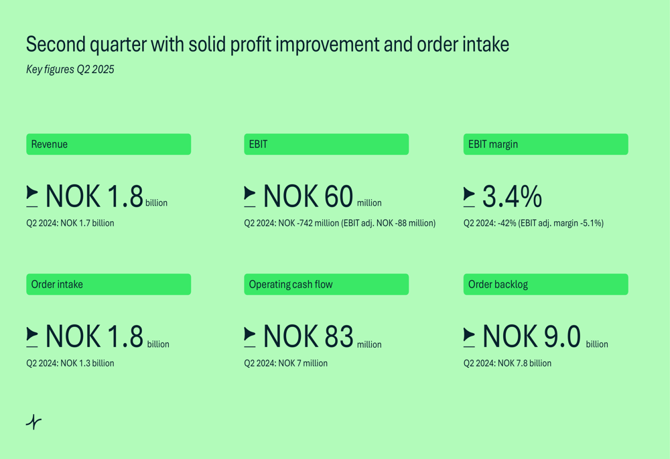Image resolution: width=670 pixels, height=459 pixels.
Task: Click the company logo mark at bottom left
Action: coord(33,422)
